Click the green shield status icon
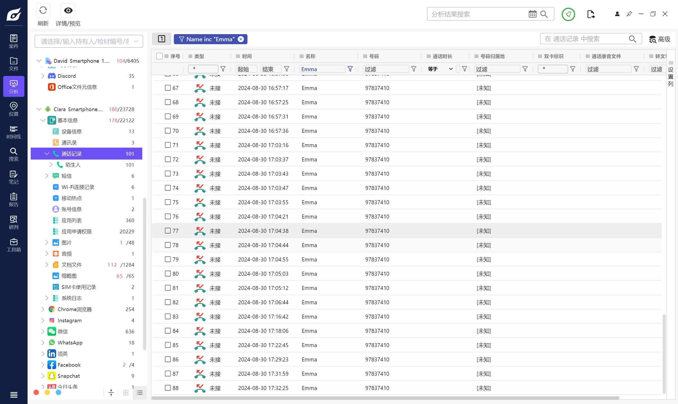The width and height of the screenshot is (678, 404). tap(568, 14)
